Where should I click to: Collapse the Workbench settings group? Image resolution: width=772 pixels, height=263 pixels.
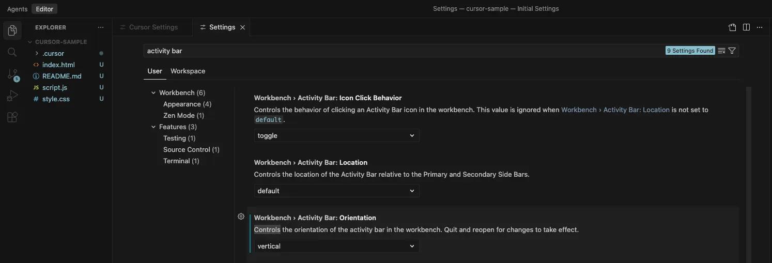pos(153,93)
